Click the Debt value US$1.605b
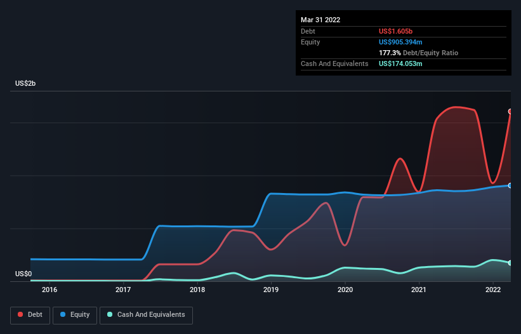The height and width of the screenshot is (334, 521). click(x=395, y=31)
